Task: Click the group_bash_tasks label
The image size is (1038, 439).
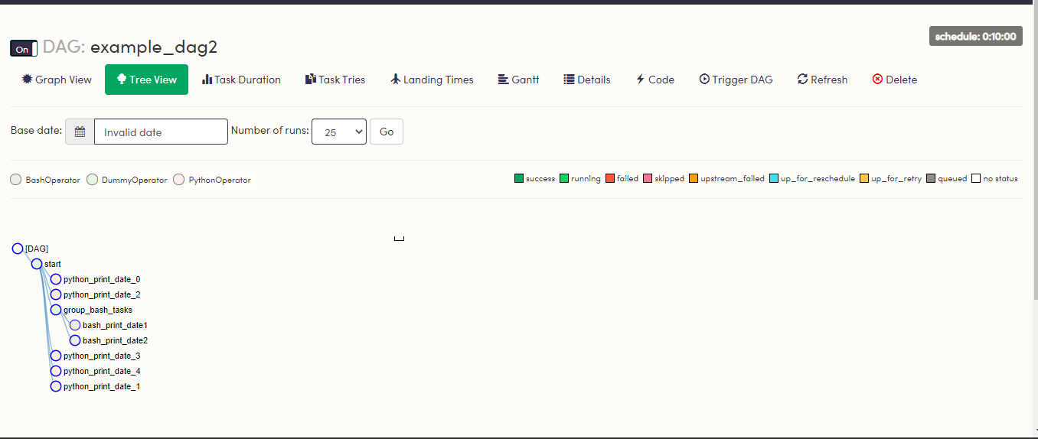Action: click(98, 311)
